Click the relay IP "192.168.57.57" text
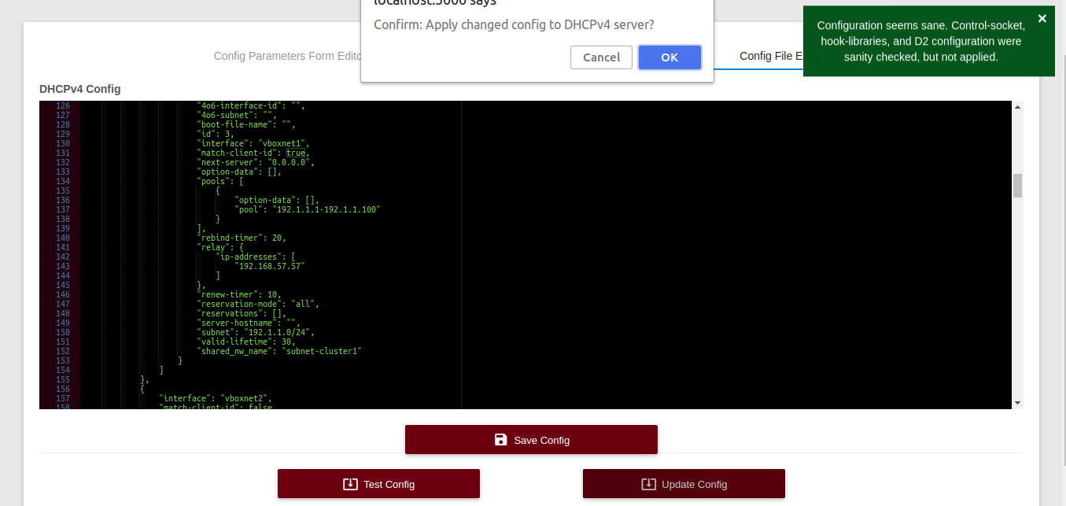Viewport: 1066px width, 506px height. tap(270, 266)
